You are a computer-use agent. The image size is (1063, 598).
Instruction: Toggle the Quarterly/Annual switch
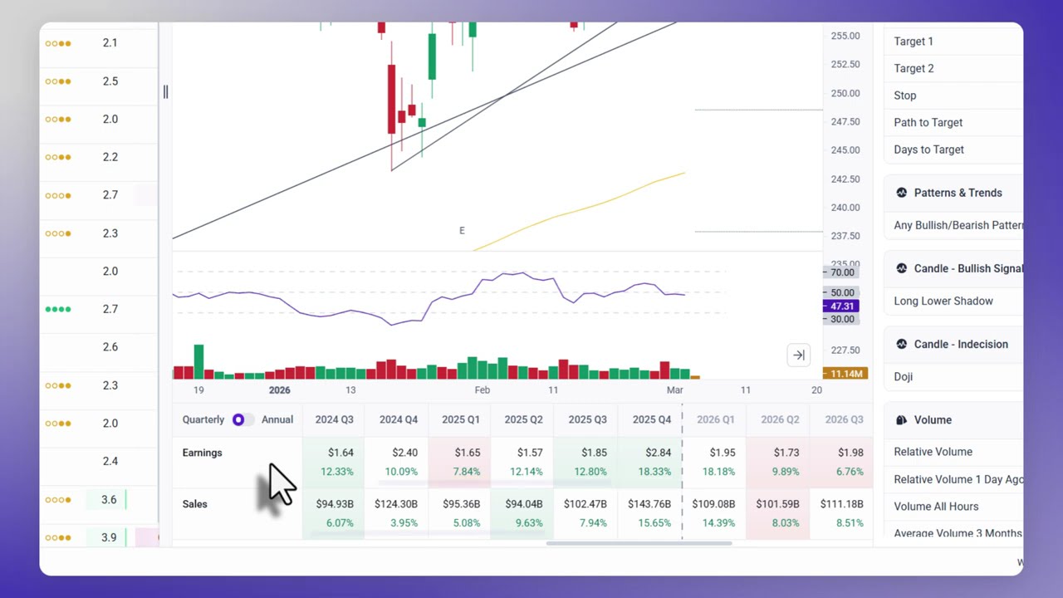coord(242,419)
